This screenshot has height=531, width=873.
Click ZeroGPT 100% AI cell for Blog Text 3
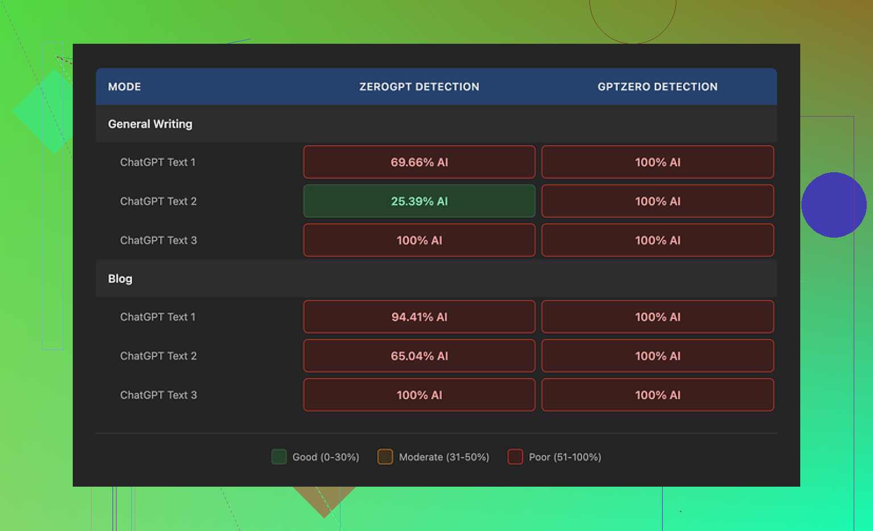[x=419, y=395]
